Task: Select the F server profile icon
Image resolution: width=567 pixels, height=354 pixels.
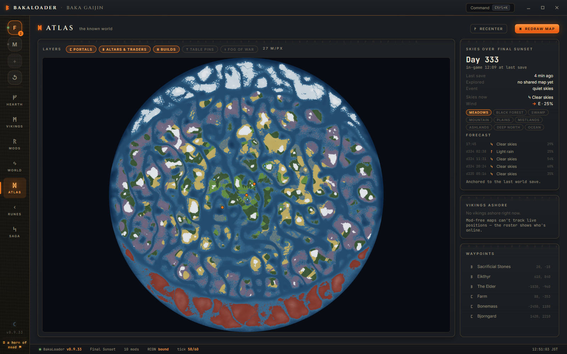Action: 15,28
